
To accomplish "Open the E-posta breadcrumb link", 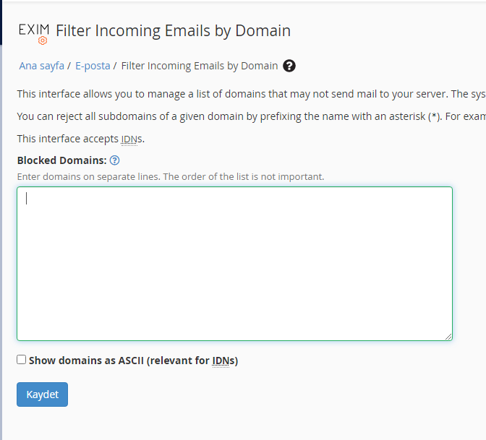I will 93,66.
